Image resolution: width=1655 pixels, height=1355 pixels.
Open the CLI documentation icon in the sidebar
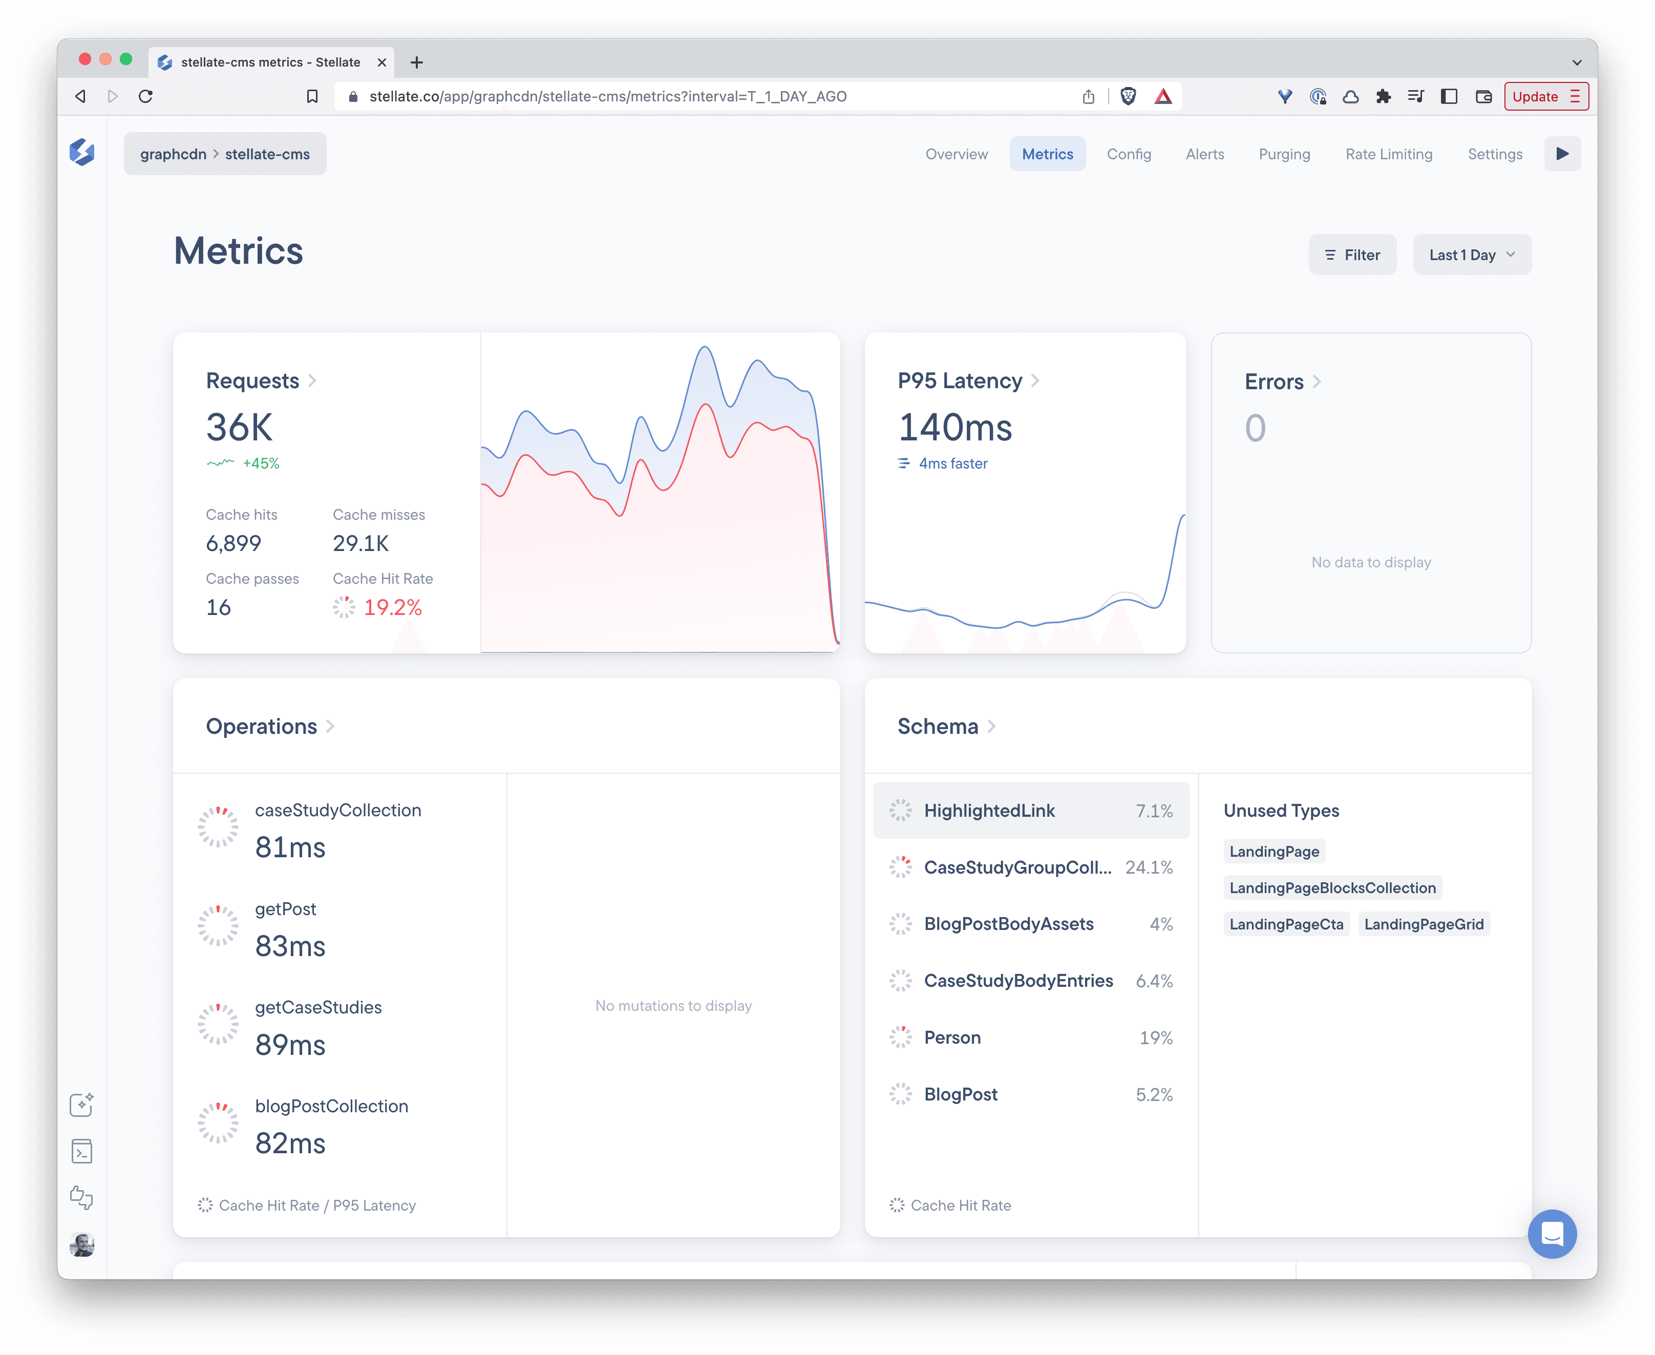pyautogui.click(x=82, y=1151)
